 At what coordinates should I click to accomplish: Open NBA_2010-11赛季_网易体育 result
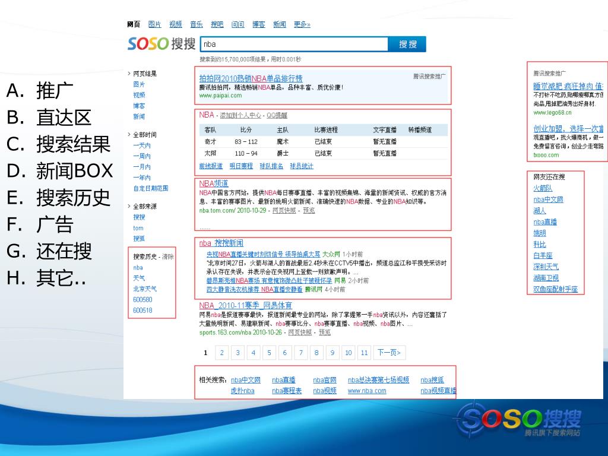245,306
